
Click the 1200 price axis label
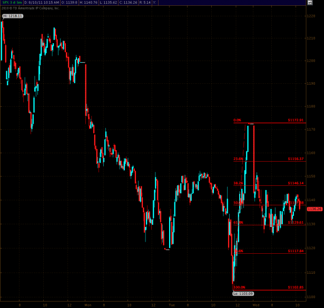pos(311,61)
